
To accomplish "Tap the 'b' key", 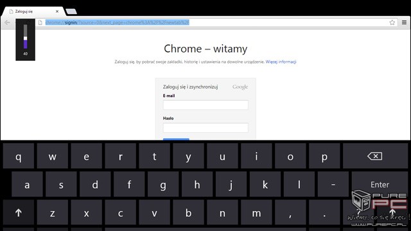I will pyautogui.click(x=188, y=212).
